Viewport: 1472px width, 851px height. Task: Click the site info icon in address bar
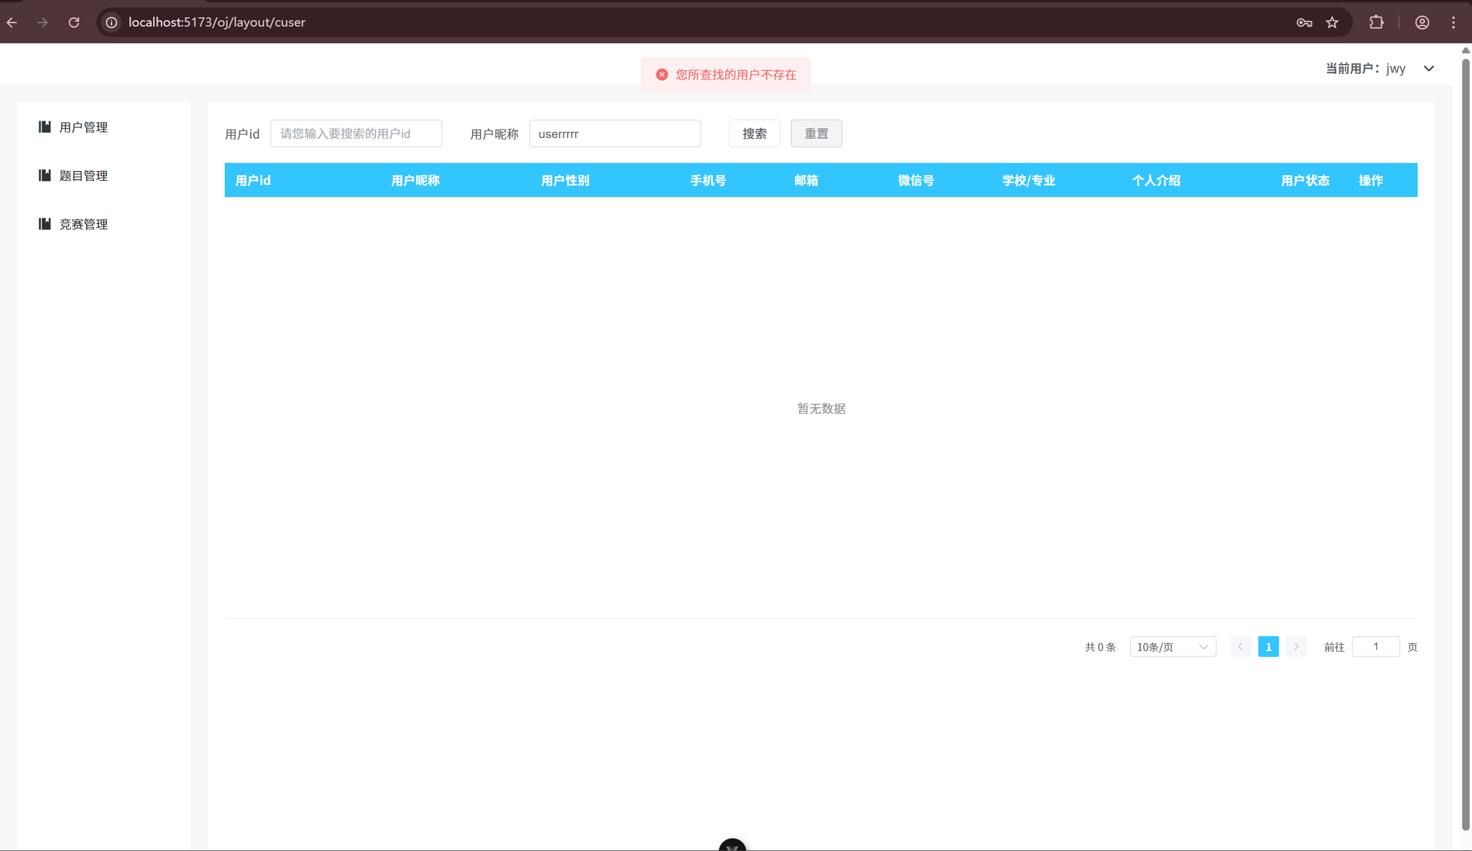(x=111, y=22)
